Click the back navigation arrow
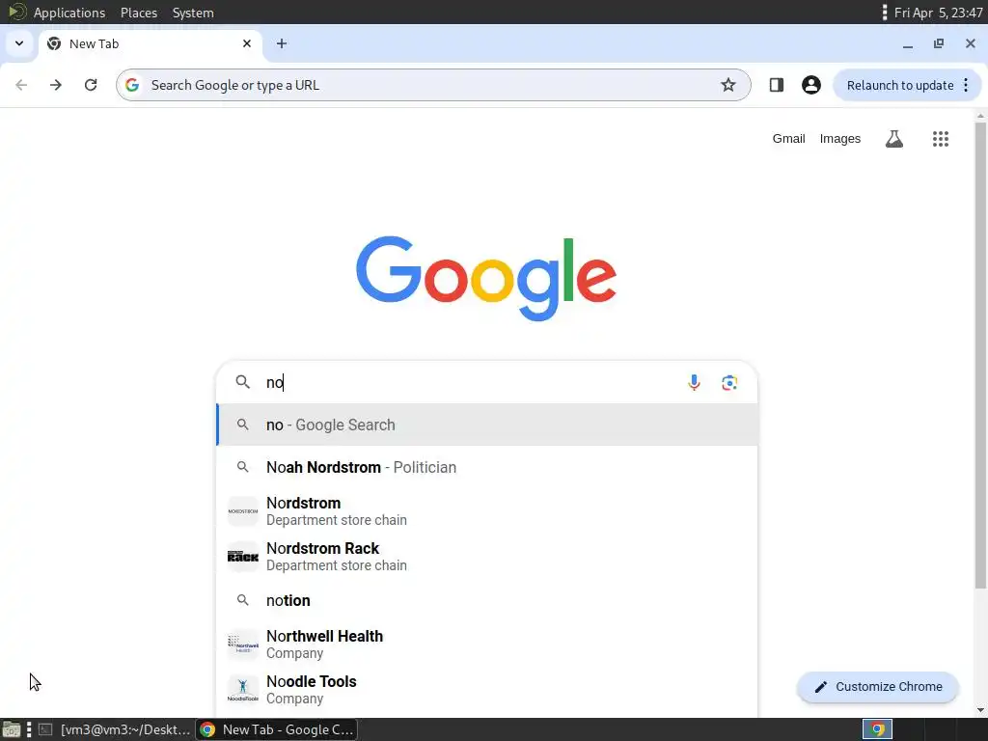 tap(21, 85)
